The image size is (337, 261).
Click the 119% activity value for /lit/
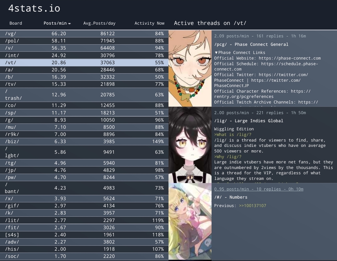click(158, 220)
